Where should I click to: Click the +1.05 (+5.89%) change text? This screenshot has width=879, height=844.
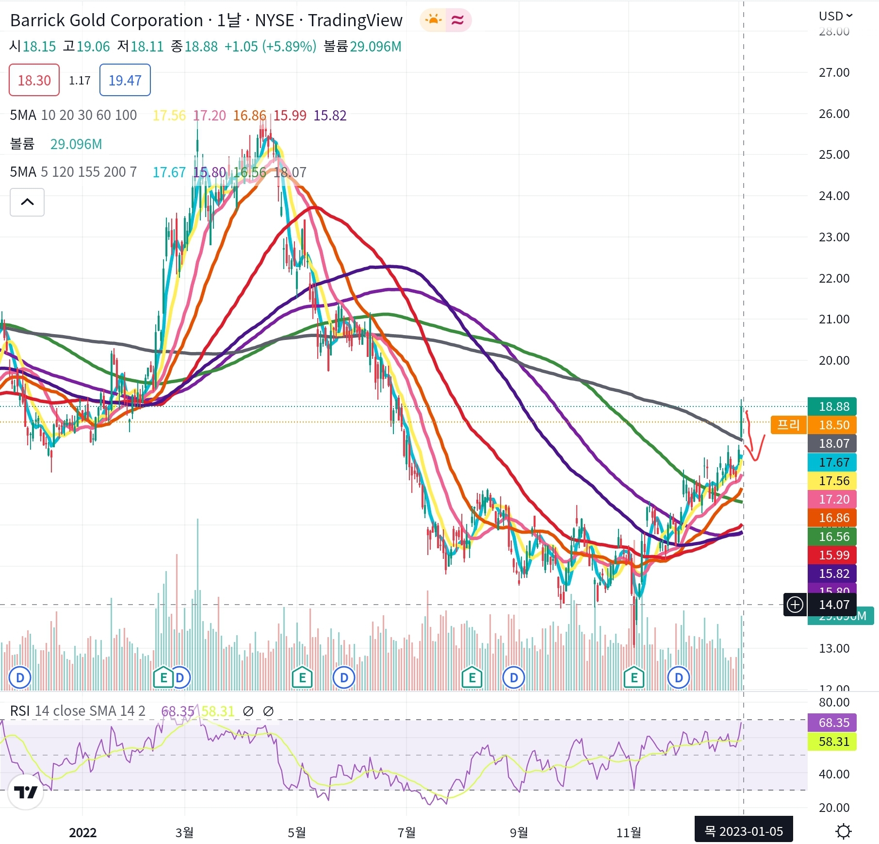(270, 46)
